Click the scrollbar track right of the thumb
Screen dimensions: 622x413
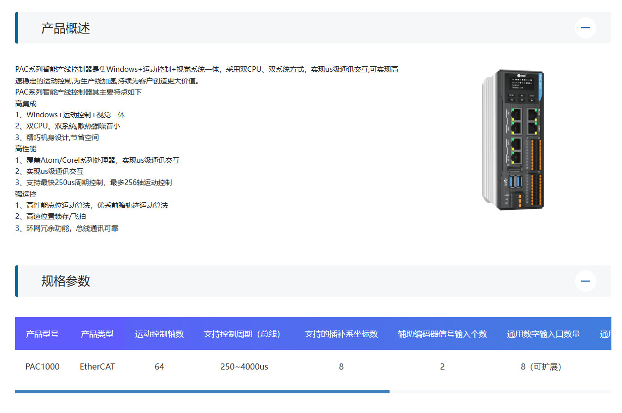(500, 391)
